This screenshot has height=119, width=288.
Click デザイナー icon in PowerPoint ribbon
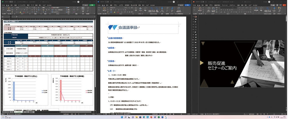[280, 8]
